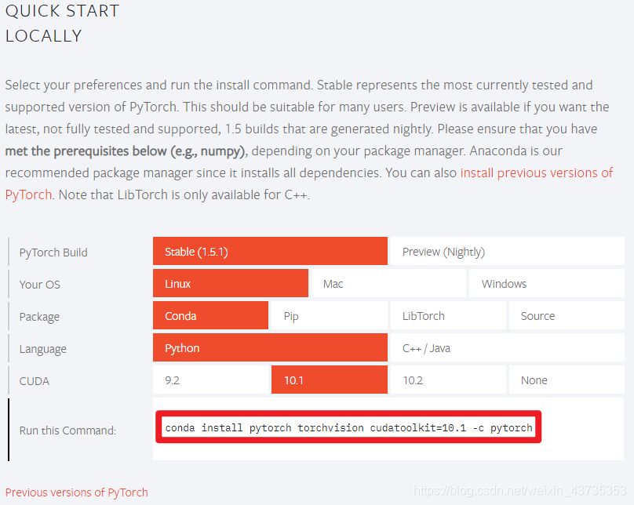Select the Source package option
Image resolution: width=634 pixels, height=505 pixels.
click(567, 315)
